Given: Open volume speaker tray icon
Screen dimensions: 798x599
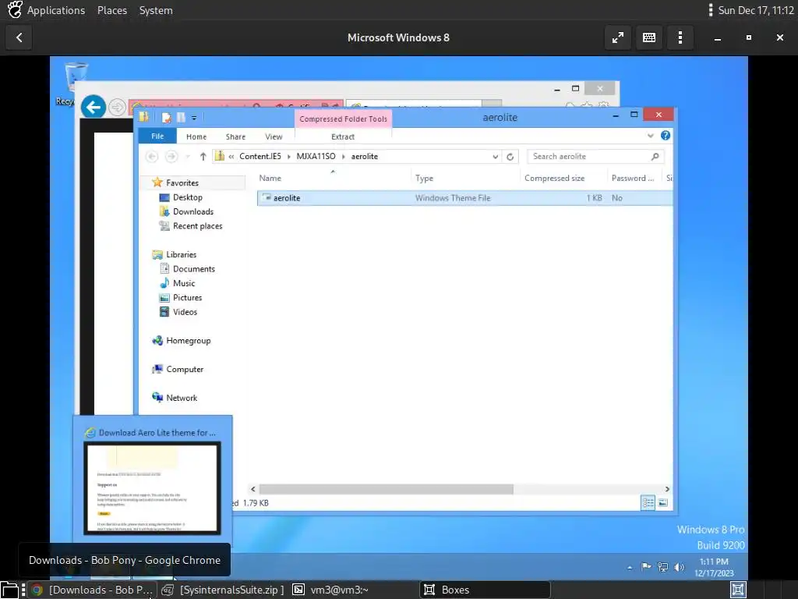Looking at the screenshot, I should [679, 567].
